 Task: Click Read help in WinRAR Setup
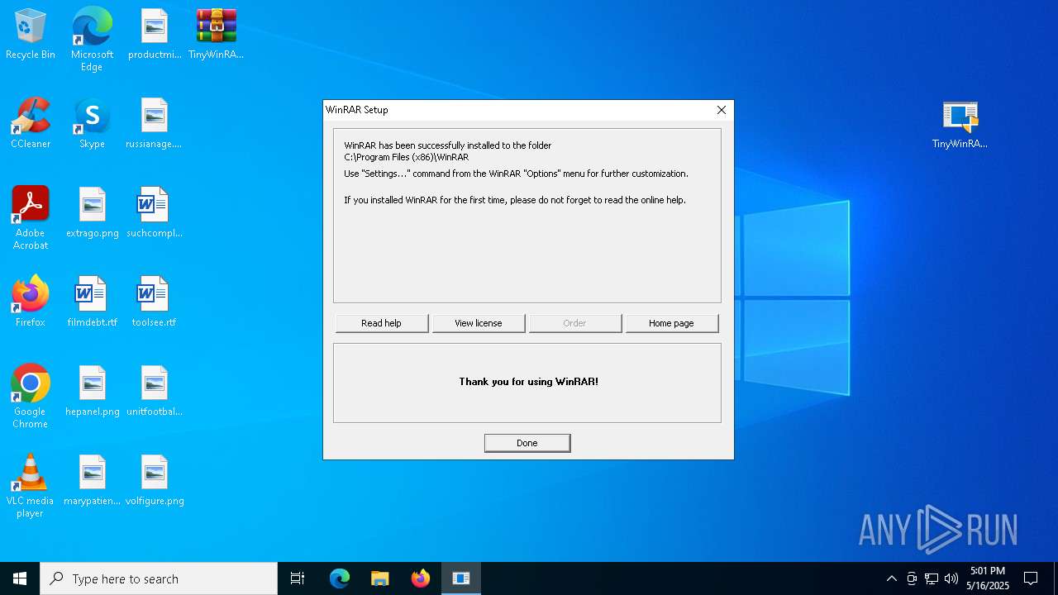381,323
